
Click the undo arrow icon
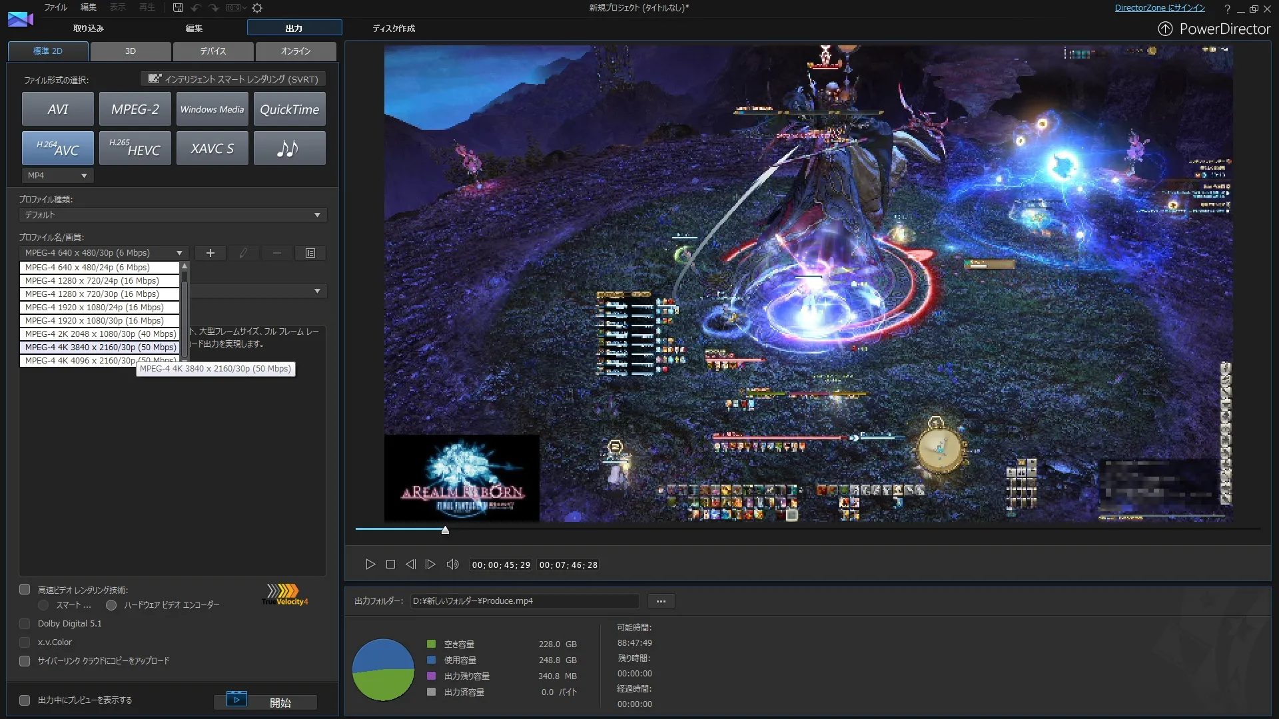coord(196,8)
